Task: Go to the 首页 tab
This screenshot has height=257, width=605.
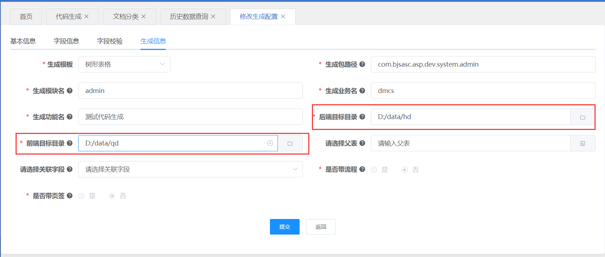Action: [26, 17]
